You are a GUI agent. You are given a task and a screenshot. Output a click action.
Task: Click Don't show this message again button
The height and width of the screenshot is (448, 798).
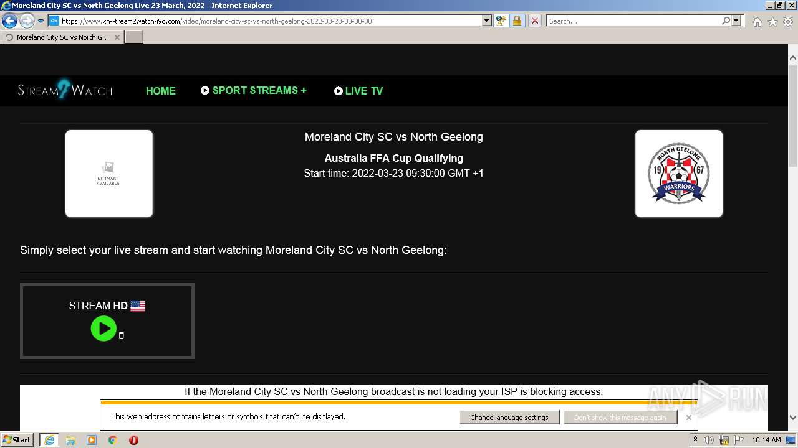tap(620, 418)
